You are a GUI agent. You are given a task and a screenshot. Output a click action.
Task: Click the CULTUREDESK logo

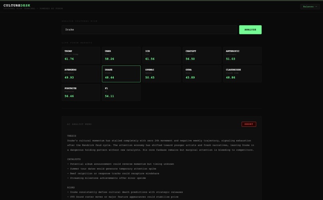point(17,5)
